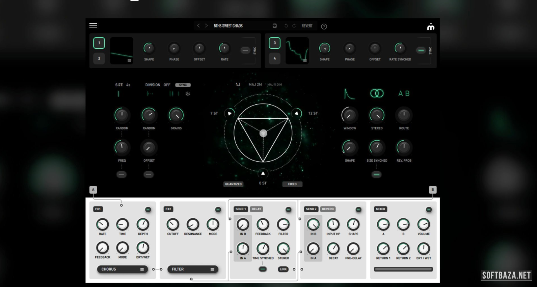Click the undo arrow icon
The height and width of the screenshot is (287, 537).
pyautogui.click(x=286, y=26)
